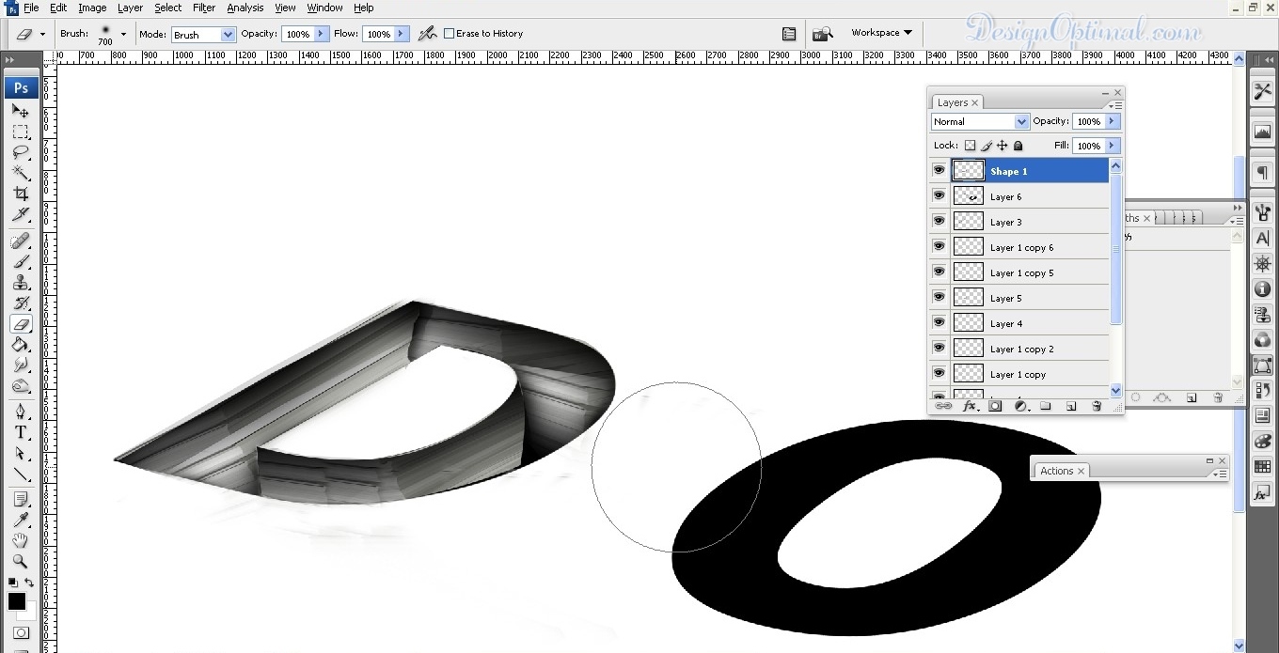Open tool preset picker arrow
Viewport: 1279px width, 653px height.
tap(42, 34)
